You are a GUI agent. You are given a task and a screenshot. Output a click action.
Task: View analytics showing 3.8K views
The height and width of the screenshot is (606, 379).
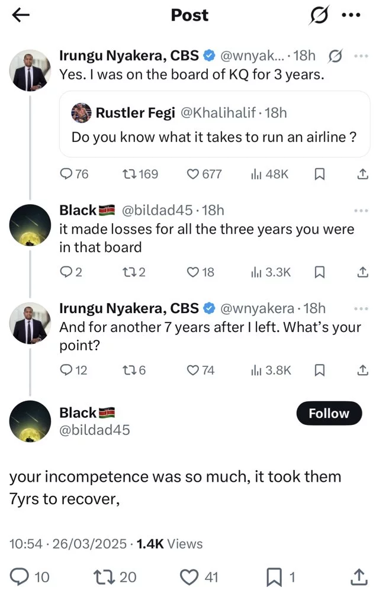[x=271, y=370]
